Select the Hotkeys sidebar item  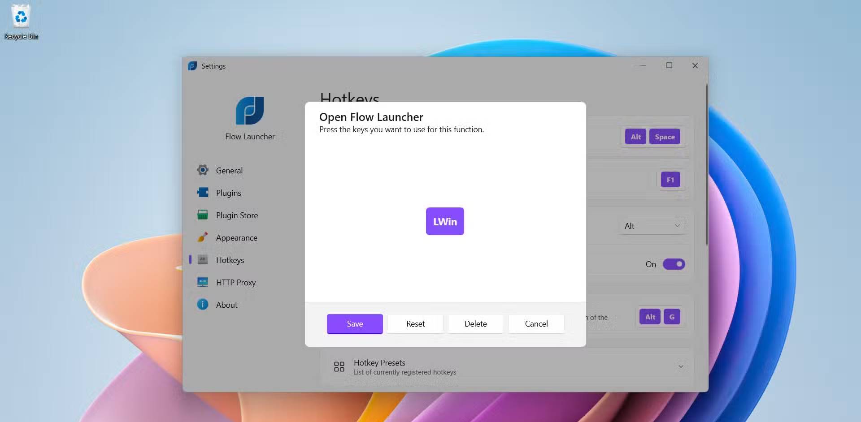[230, 260]
